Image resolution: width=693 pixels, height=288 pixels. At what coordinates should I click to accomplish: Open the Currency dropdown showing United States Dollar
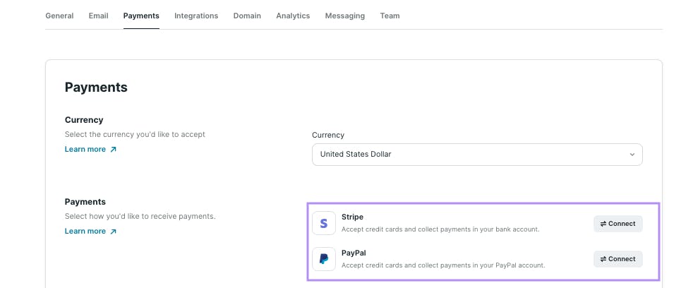[x=477, y=155]
